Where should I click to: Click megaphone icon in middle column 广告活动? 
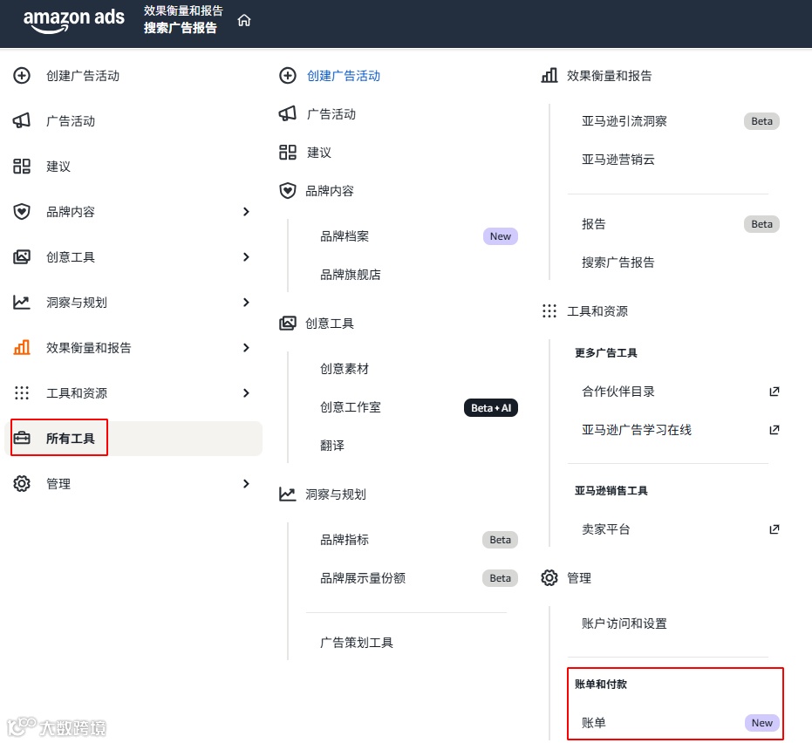click(x=288, y=114)
